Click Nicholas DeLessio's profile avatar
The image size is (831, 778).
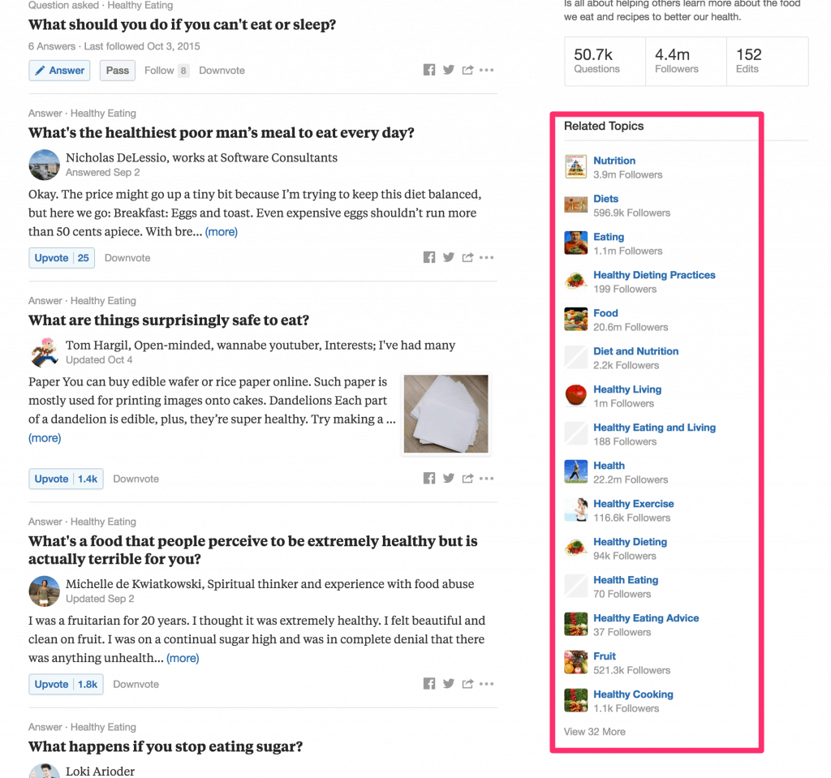click(44, 165)
